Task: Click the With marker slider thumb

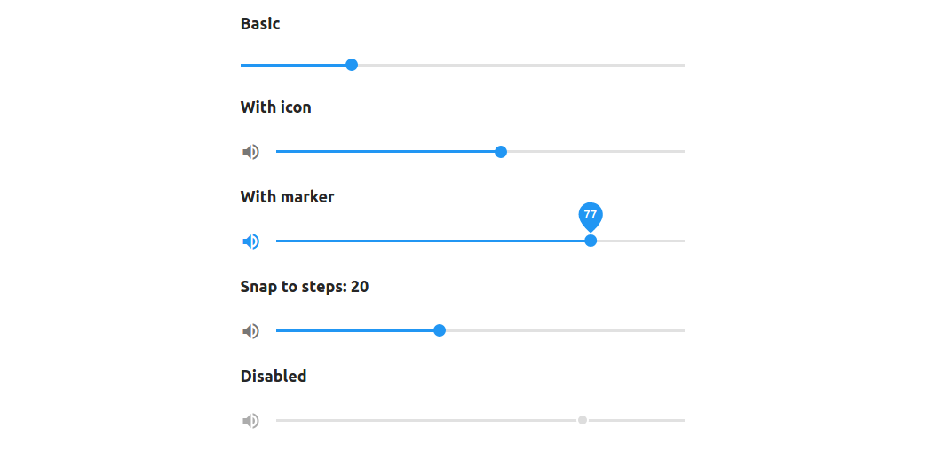Action: click(x=591, y=241)
